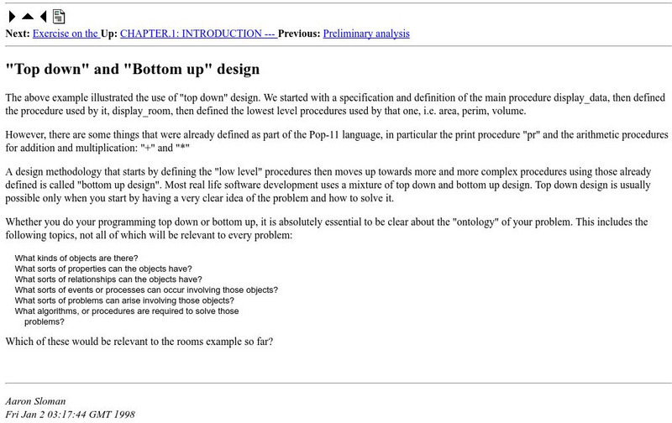Click the line starting "What algorithms, or procedures"
Viewport: 672px width, 423px height.
click(x=127, y=311)
